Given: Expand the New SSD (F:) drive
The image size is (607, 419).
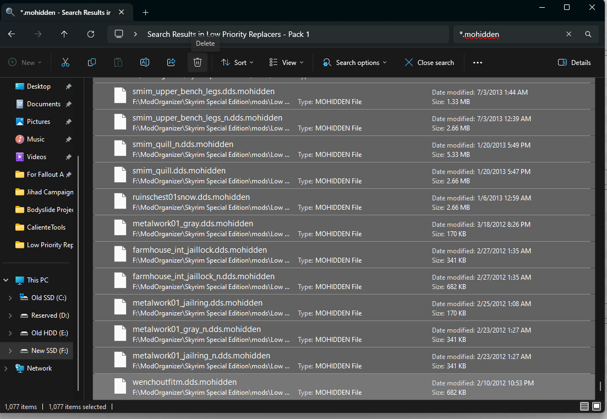Looking at the screenshot, I should (10, 351).
